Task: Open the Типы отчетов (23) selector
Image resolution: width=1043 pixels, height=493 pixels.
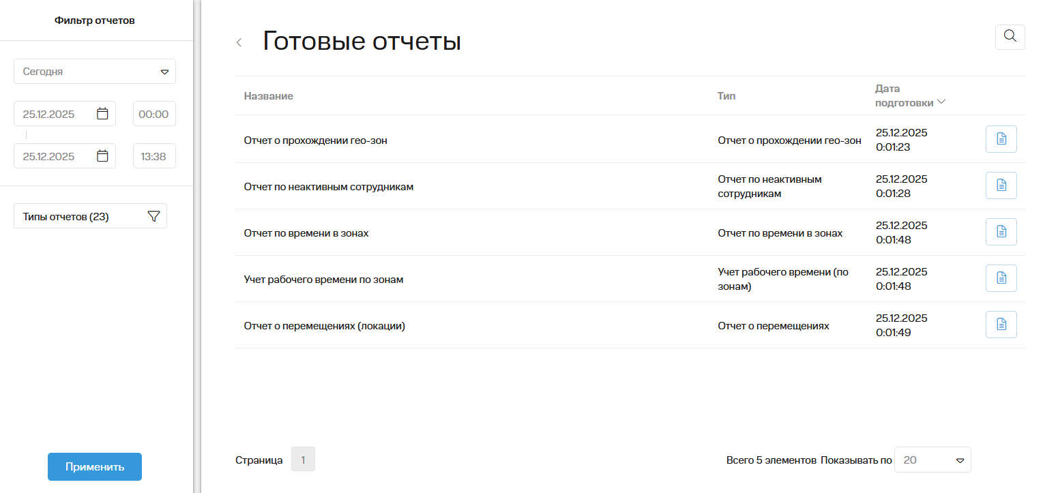Action: [x=75, y=216]
